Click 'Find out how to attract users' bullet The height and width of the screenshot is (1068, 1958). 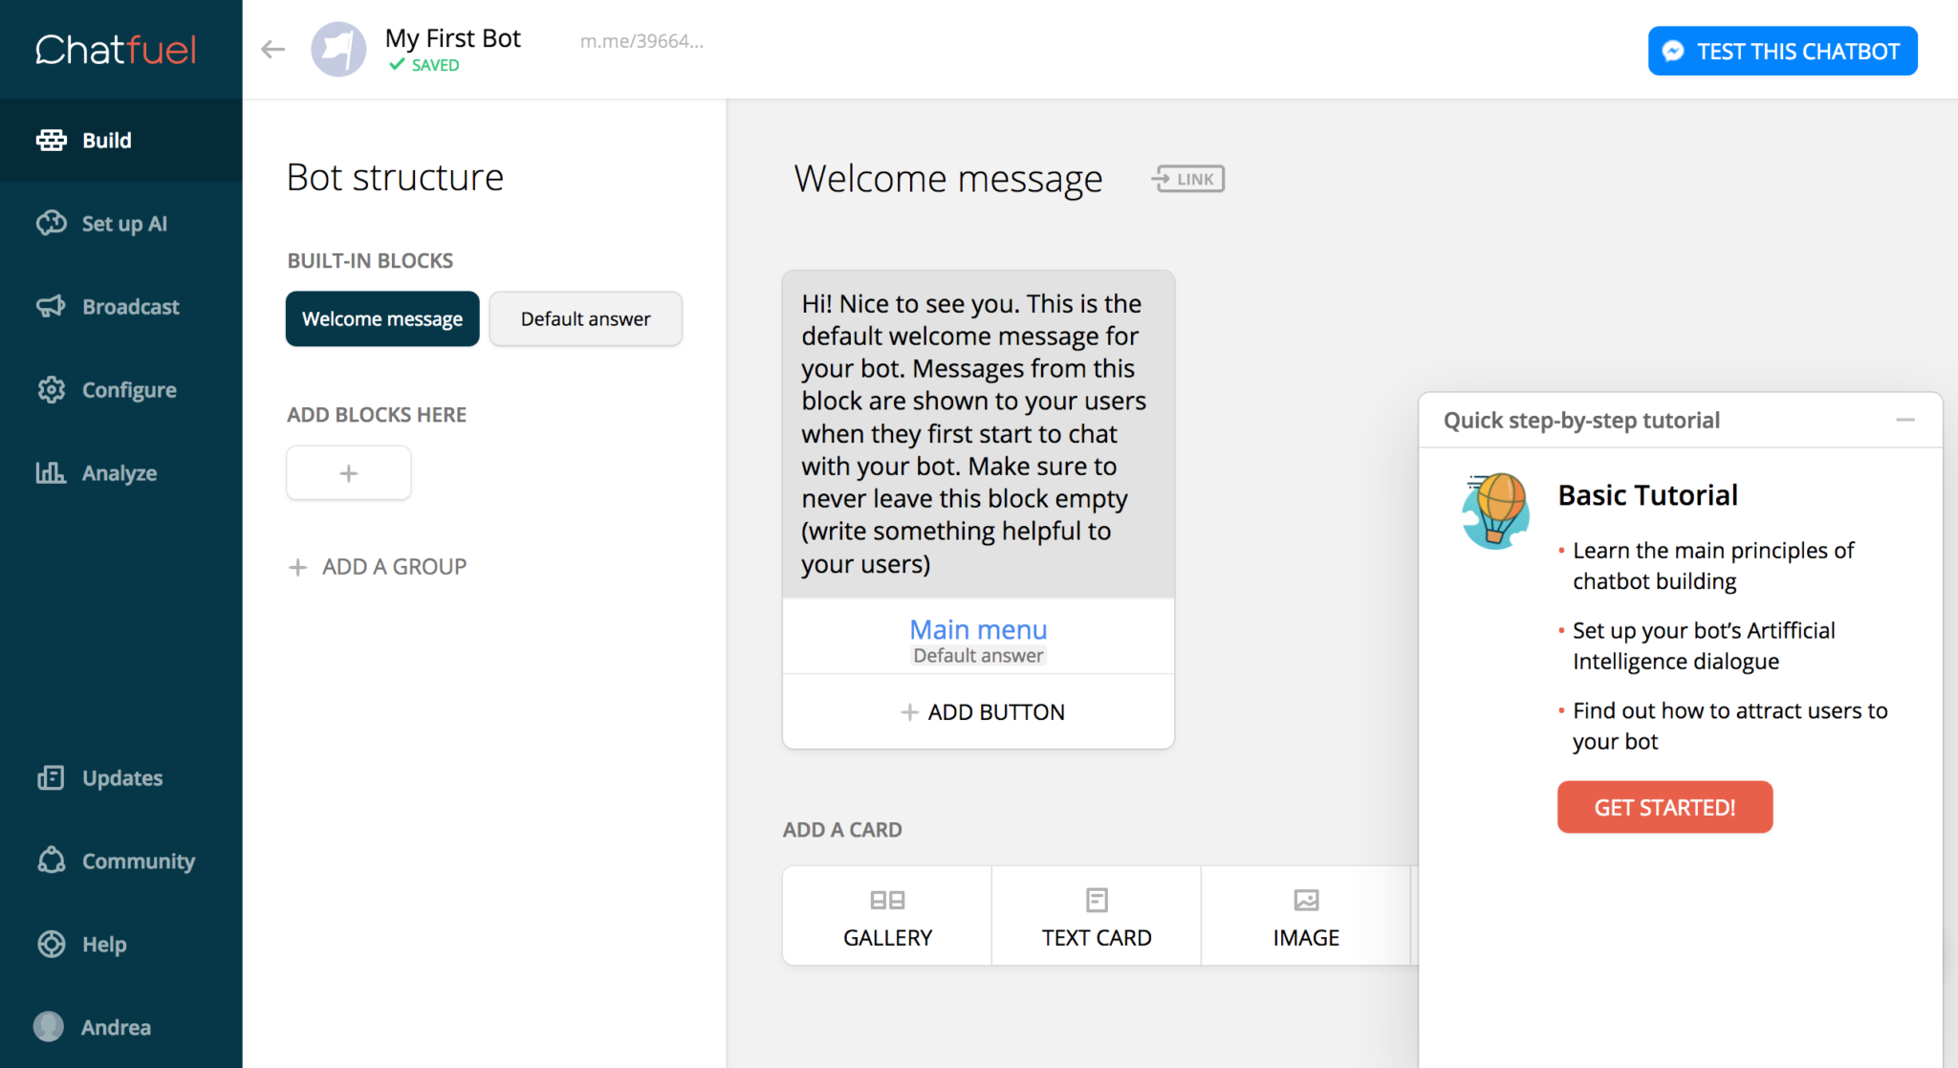coord(1730,726)
